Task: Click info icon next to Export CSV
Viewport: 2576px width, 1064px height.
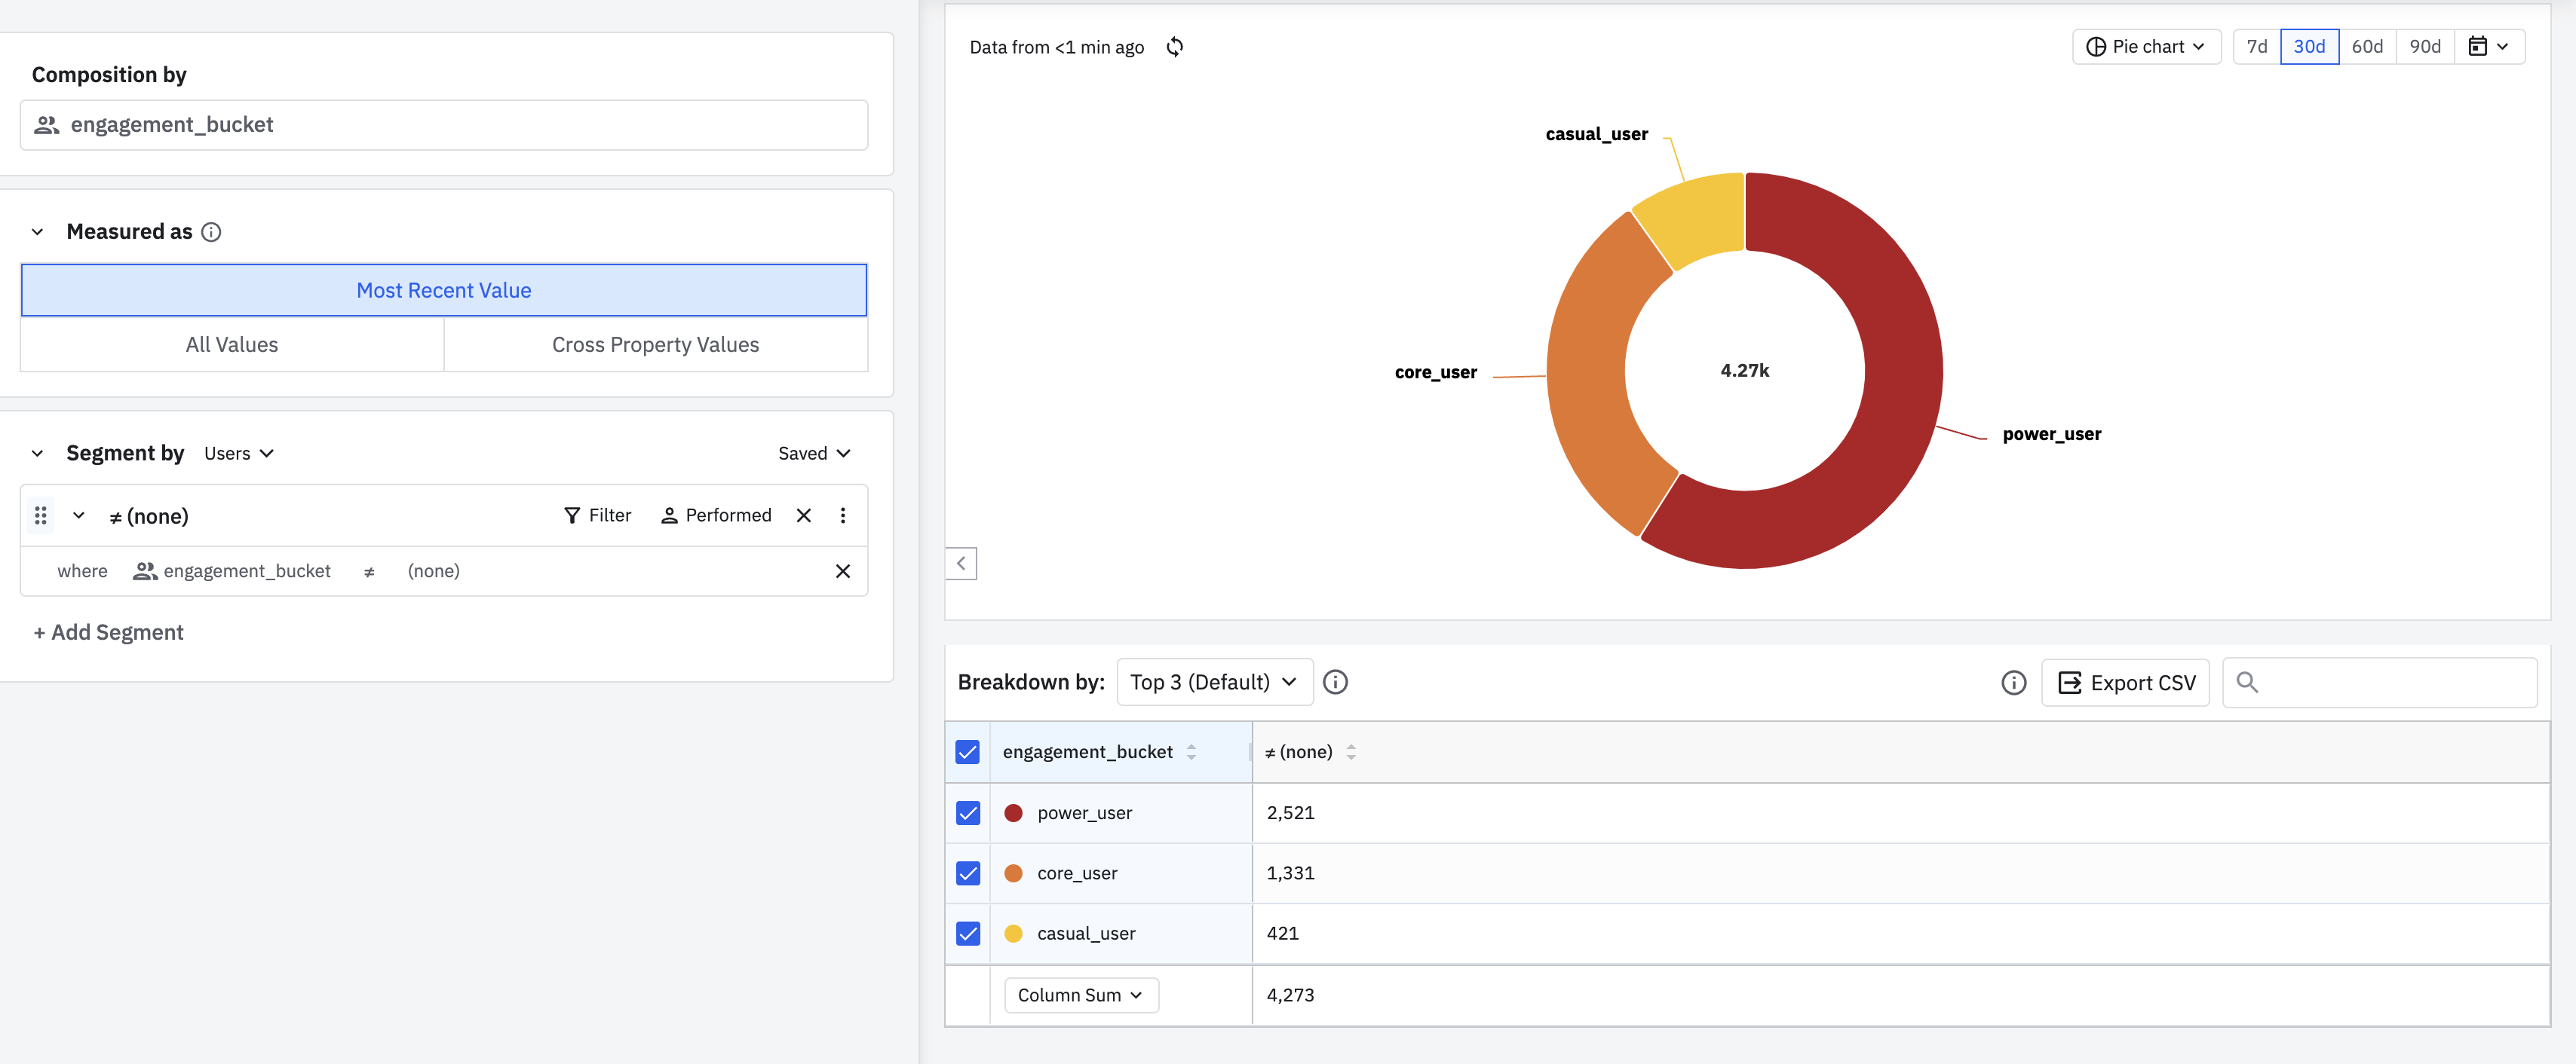Action: pyautogui.click(x=2013, y=683)
